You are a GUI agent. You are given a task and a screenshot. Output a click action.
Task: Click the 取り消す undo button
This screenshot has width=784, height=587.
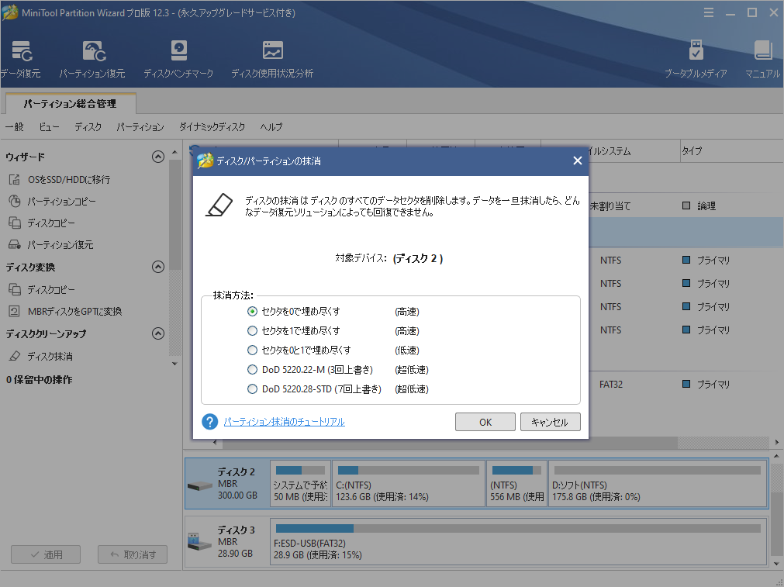coord(133,554)
